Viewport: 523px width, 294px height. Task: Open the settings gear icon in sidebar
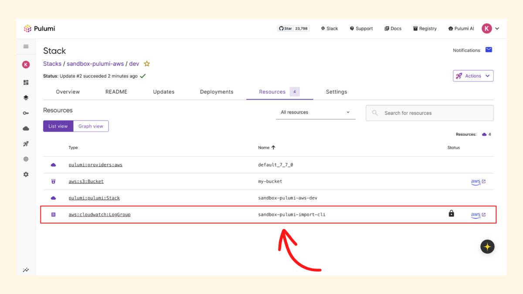(26, 174)
